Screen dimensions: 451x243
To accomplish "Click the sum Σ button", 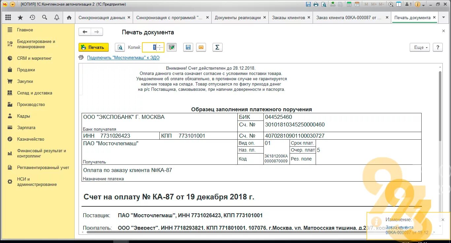I will click(x=217, y=47).
